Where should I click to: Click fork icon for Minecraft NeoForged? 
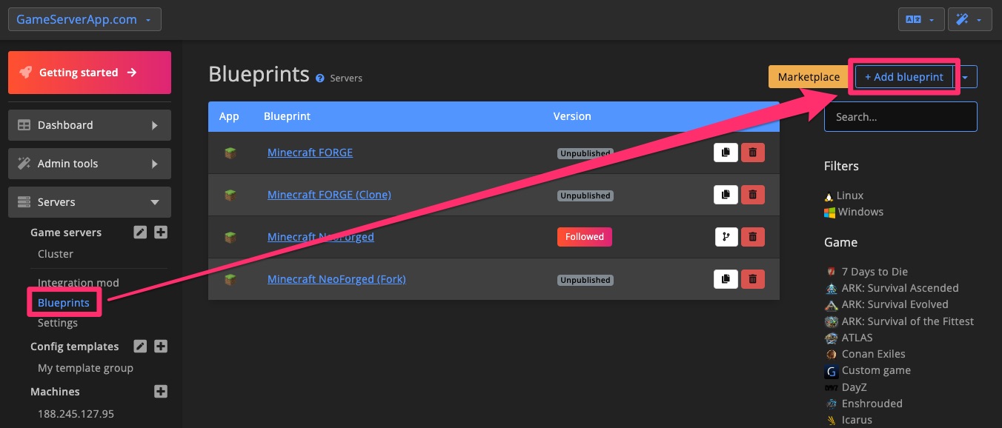tap(726, 237)
